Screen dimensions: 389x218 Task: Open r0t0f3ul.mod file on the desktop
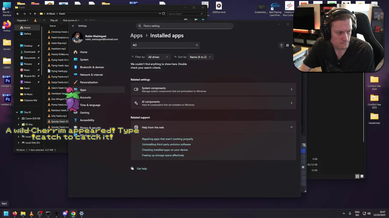pyautogui.click(x=219, y=8)
